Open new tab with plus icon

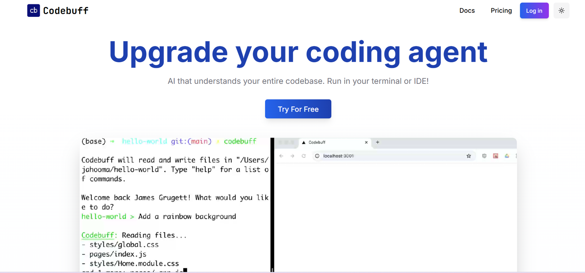click(378, 142)
